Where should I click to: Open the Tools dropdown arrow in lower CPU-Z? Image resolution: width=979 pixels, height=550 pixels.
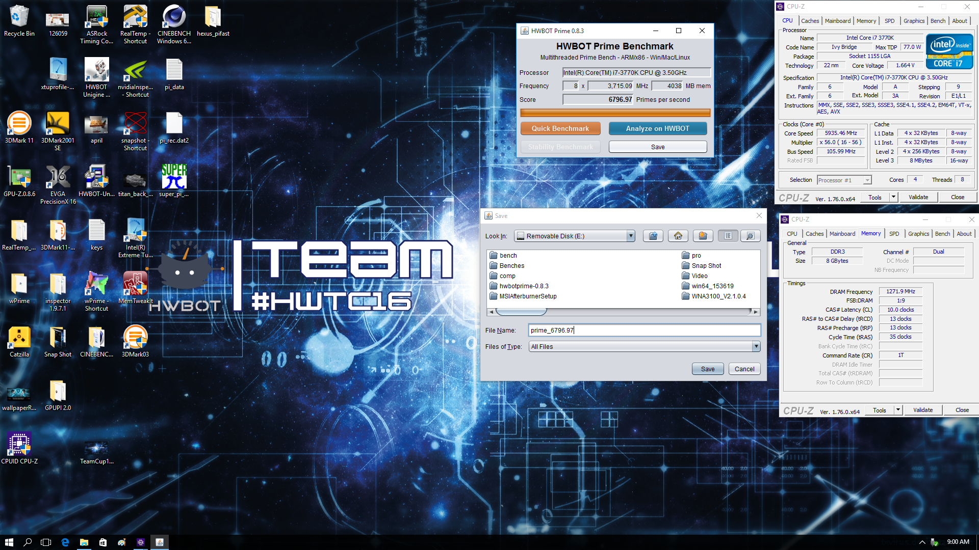[x=898, y=410]
